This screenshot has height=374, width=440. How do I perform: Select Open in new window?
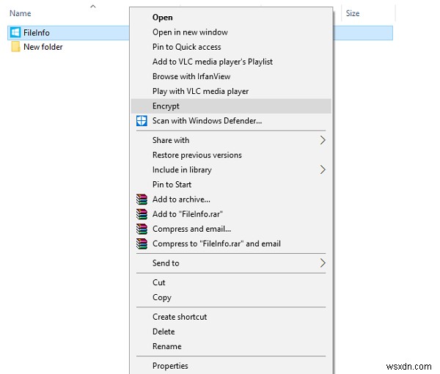[x=231, y=32]
